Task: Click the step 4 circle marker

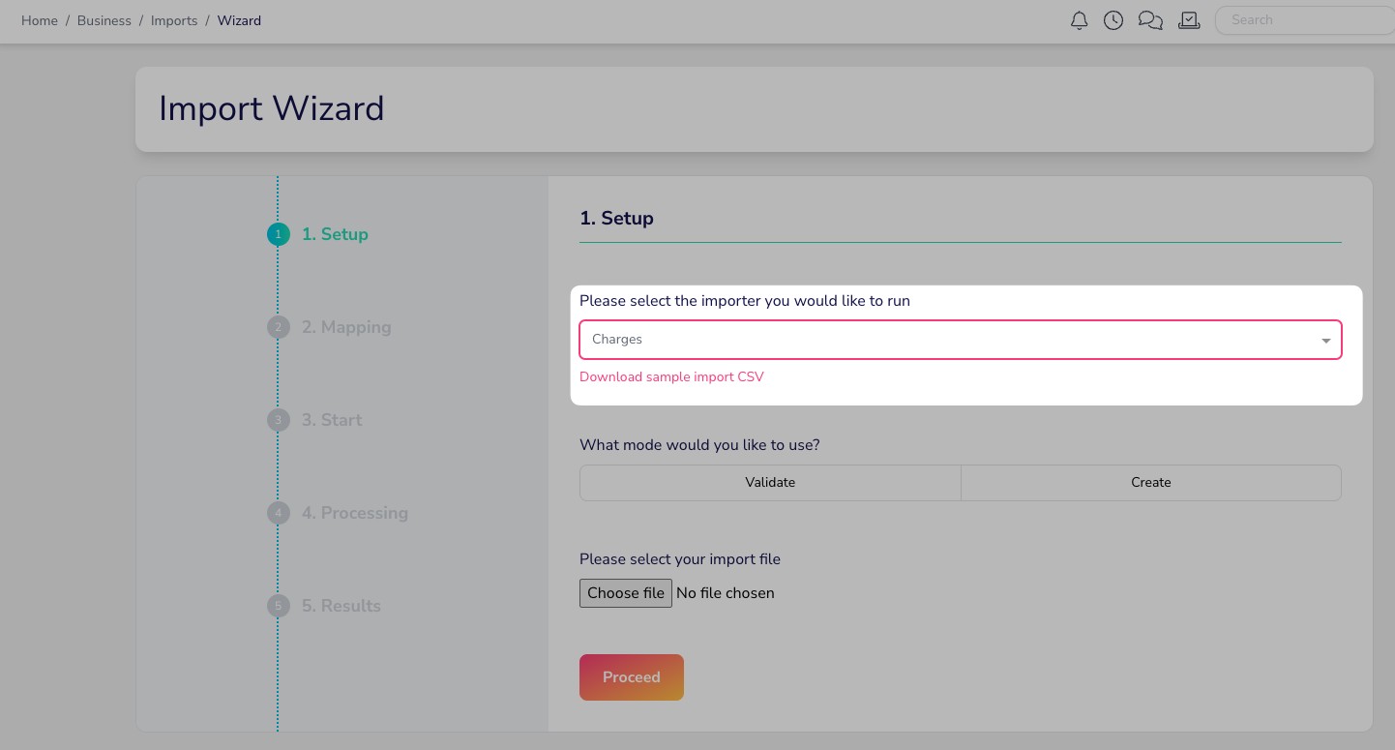Action: [278, 513]
